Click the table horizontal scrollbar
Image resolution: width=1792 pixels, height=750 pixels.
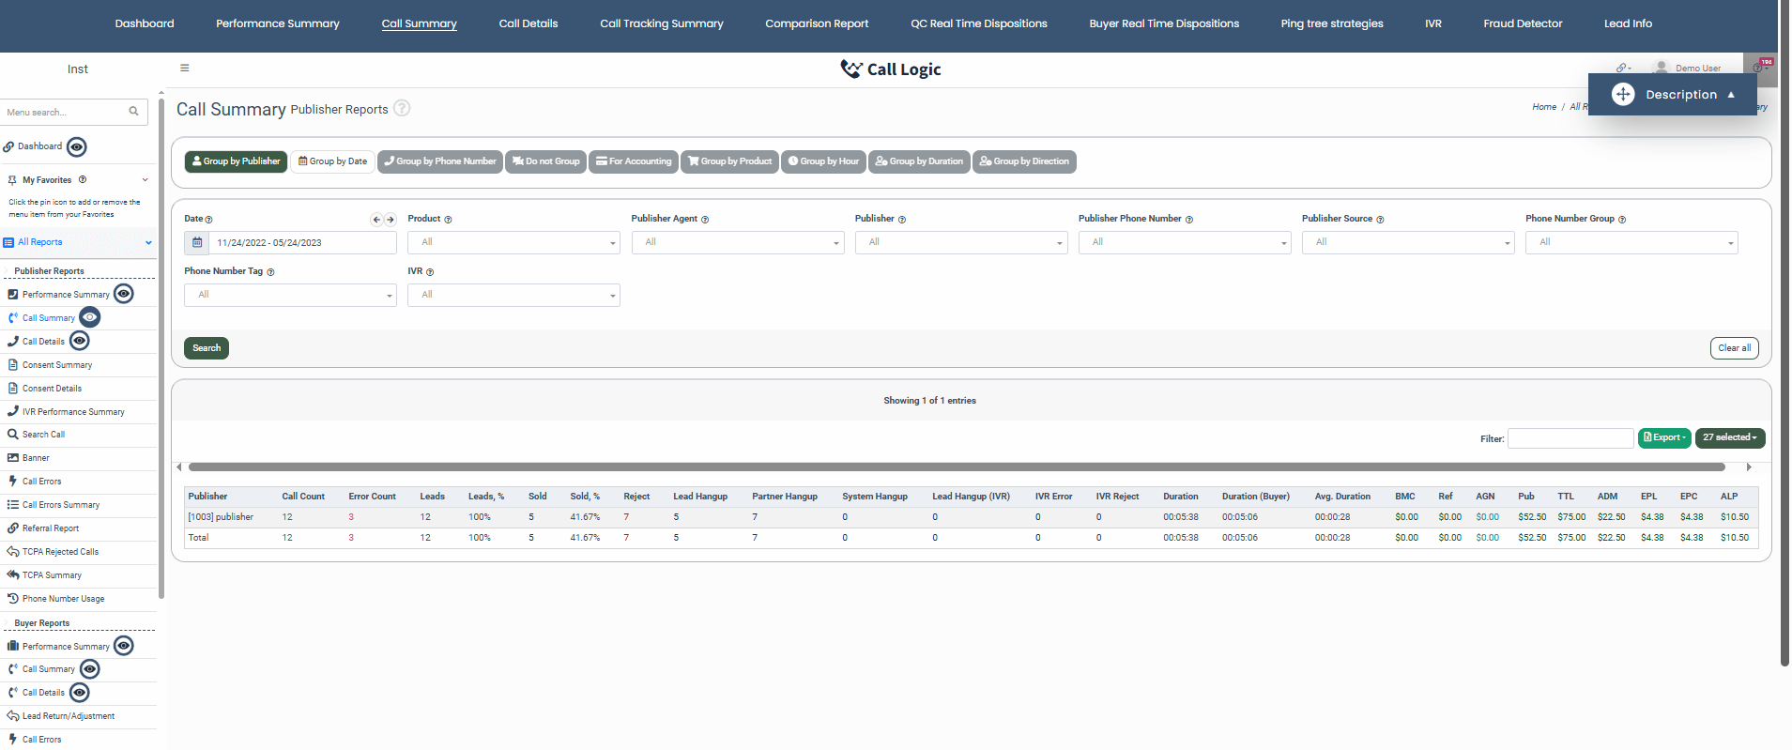(957, 467)
